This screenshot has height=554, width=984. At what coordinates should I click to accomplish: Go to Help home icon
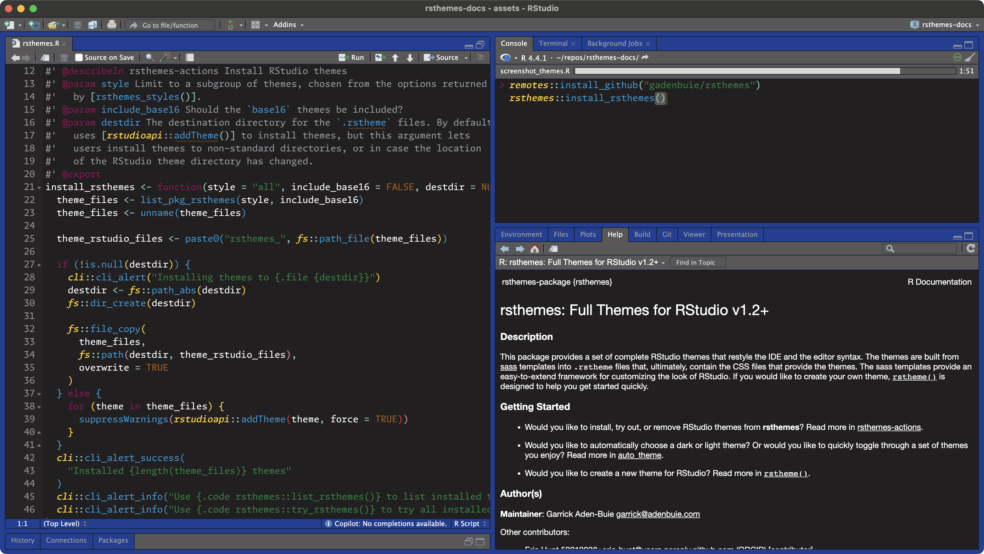click(534, 249)
